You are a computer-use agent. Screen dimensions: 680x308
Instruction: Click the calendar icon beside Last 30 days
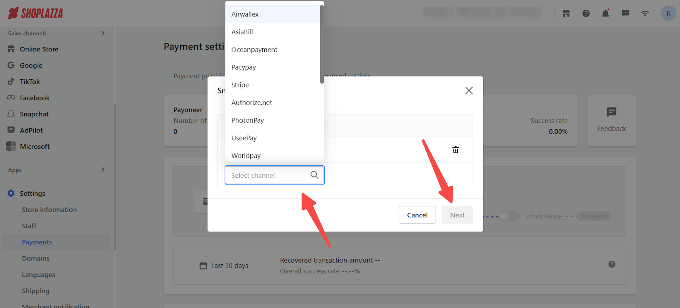click(x=203, y=266)
